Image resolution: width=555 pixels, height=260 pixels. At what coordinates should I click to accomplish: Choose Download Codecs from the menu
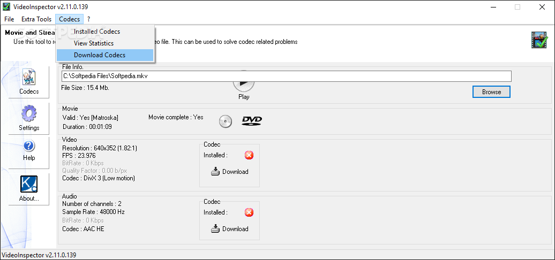[105, 55]
